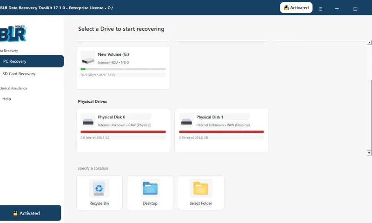Image resolution: width=372 pixels, height=223 pixels.
Task: Open the Help page
Action: pos(7,99)
